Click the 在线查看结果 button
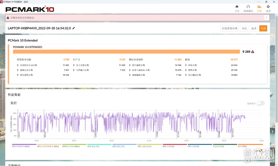 click(230, 28)
